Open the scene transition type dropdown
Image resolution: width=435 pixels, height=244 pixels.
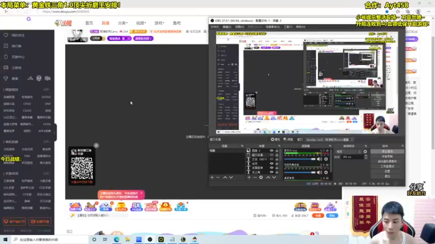click(x=349, y=152)
